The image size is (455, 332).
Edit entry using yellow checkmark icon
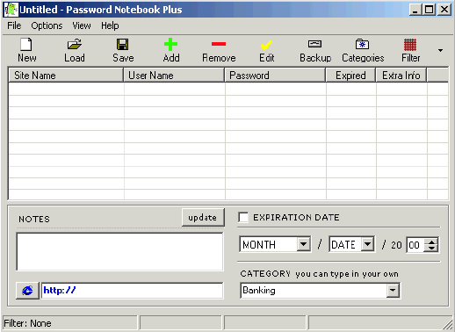266,50
